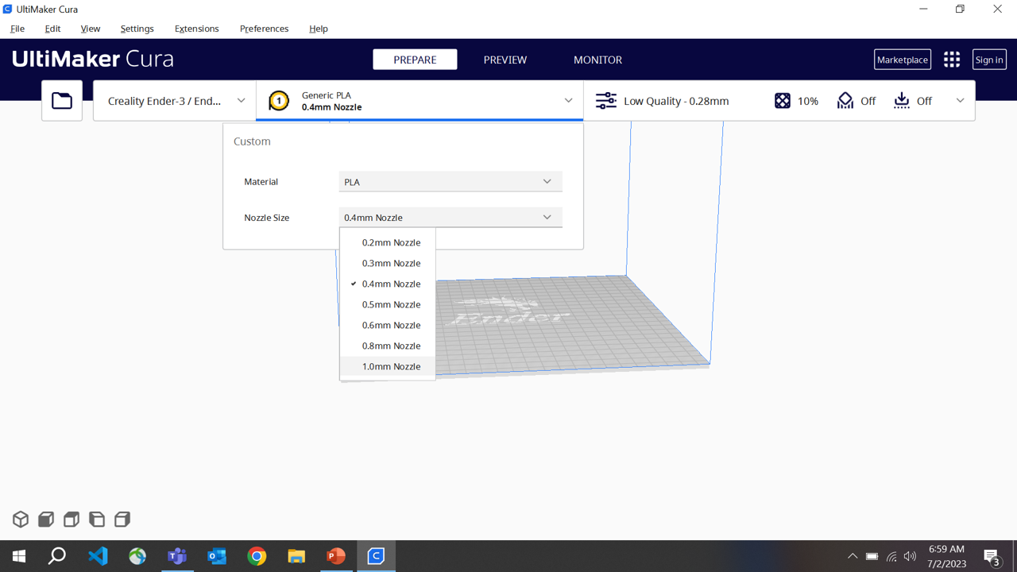Viewport: 1017px width, 572px height.
Task: Close the Nozzle Size dropdown
Action: click(x=450, y=218)
